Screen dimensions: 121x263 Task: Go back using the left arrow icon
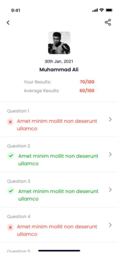click(8, 22)
